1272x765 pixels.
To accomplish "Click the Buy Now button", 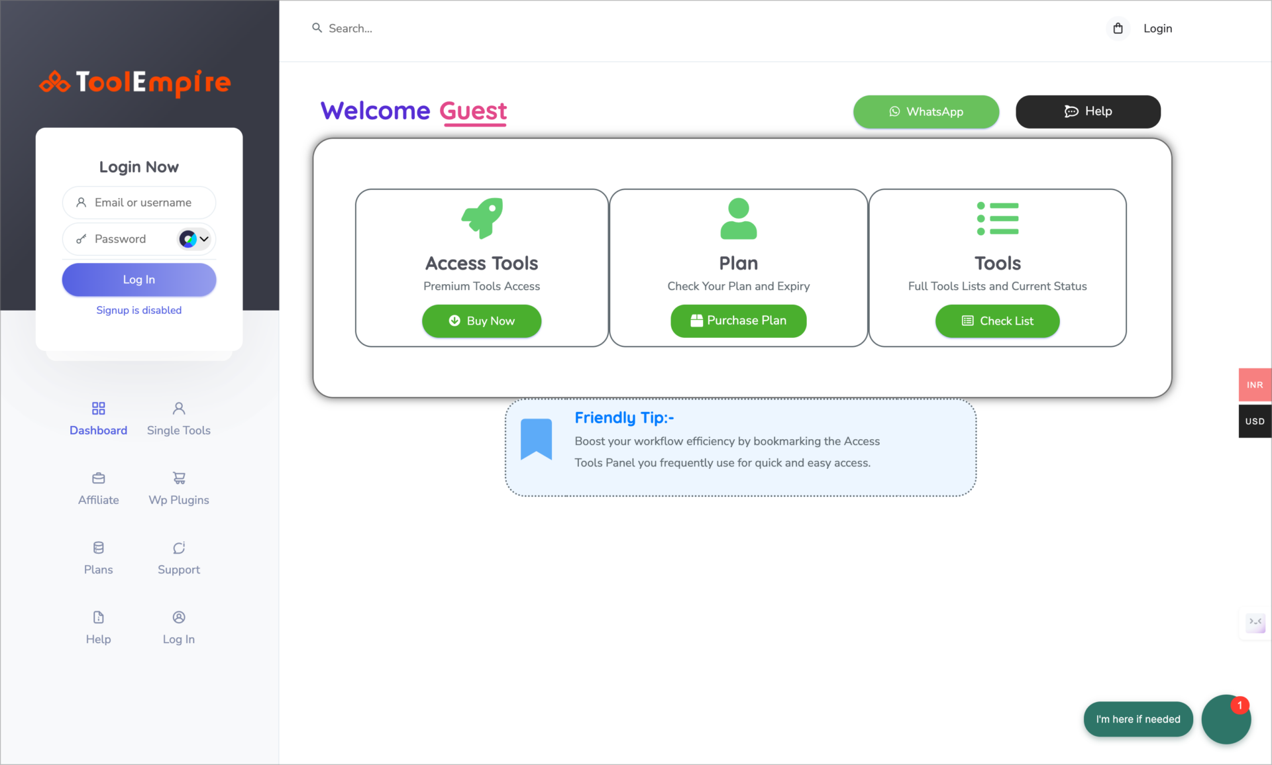I will coord(482,321).
